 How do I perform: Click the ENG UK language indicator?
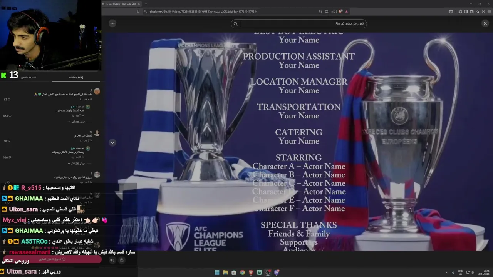point(461,272)
